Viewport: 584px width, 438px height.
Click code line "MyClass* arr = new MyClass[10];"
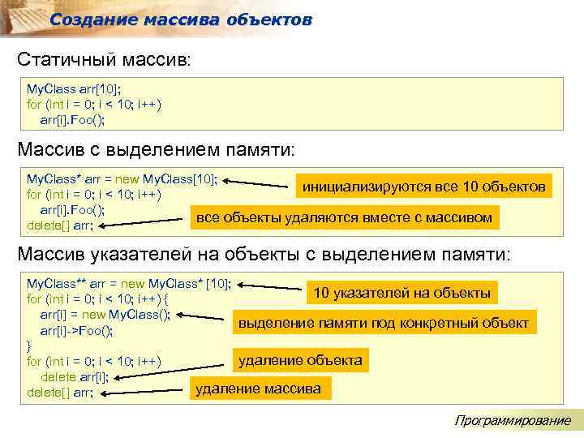(x=122, y=179)
